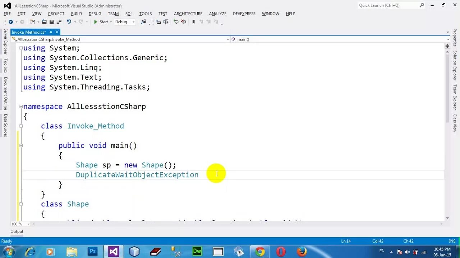Collapse the namespace AllLessstionCSharp block
This screenshot has height=258, width=460.
(21, 106)
